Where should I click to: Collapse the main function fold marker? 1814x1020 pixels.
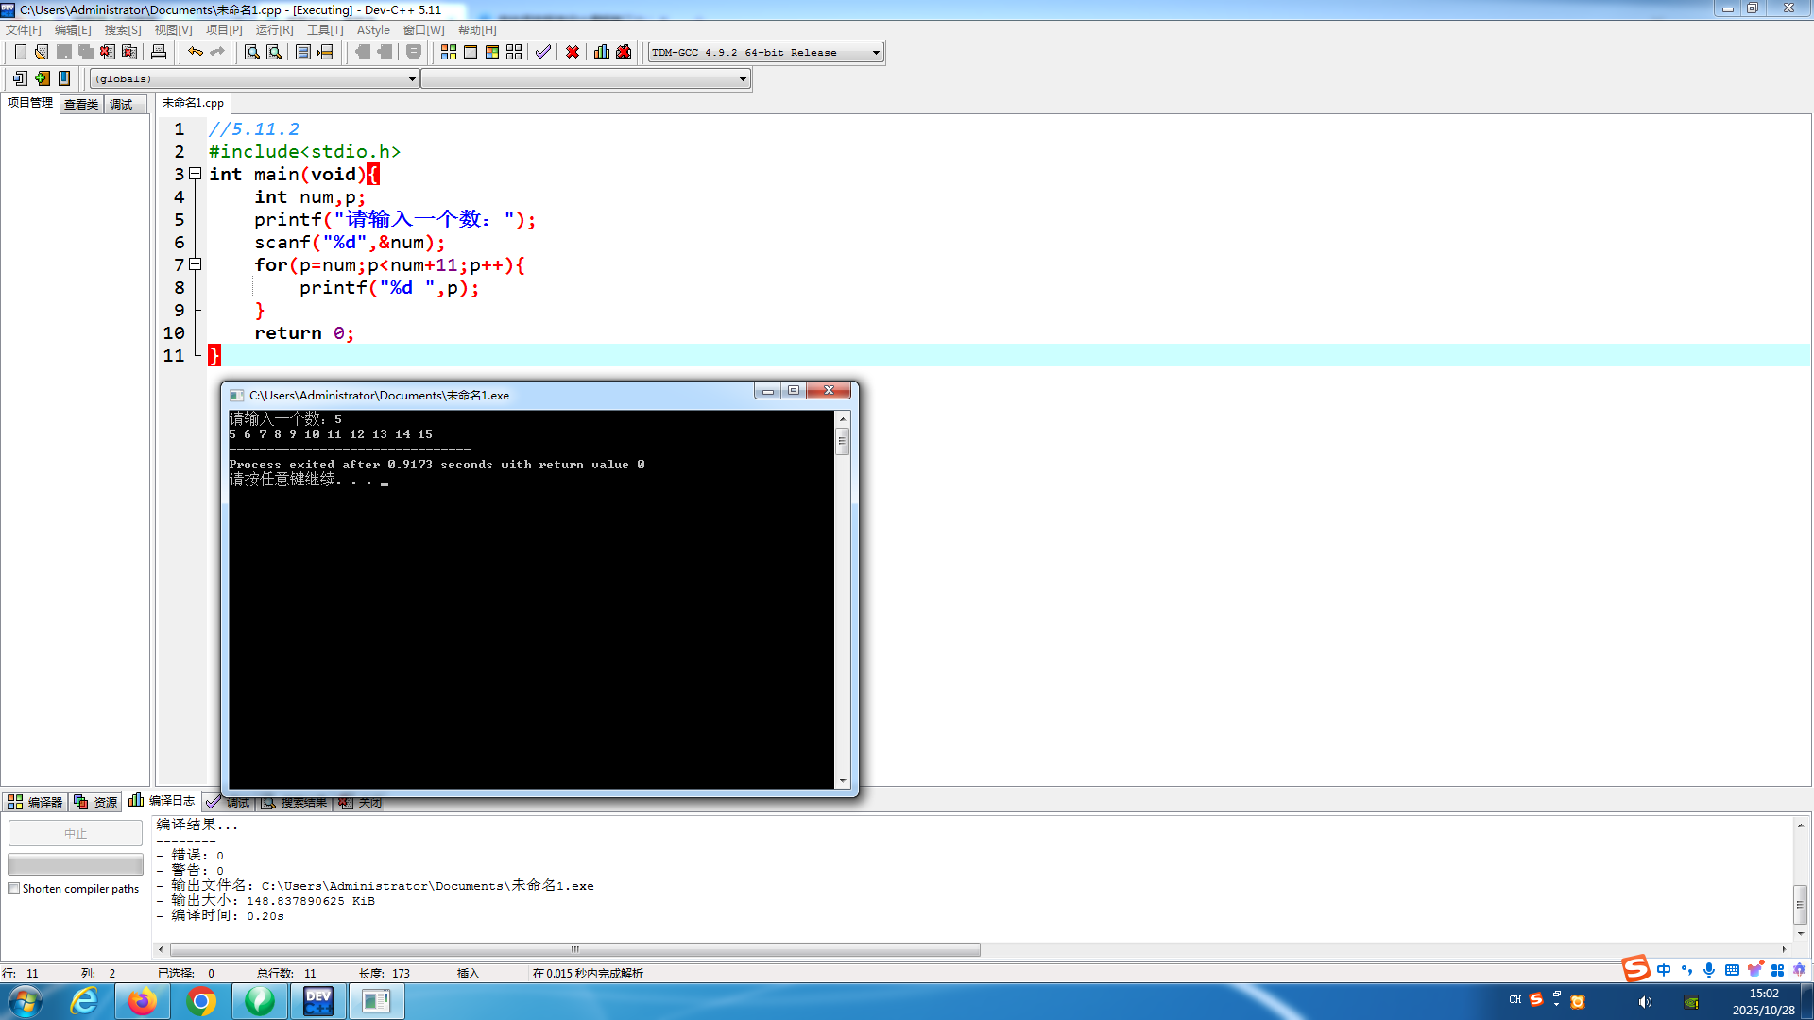(195, 174)
